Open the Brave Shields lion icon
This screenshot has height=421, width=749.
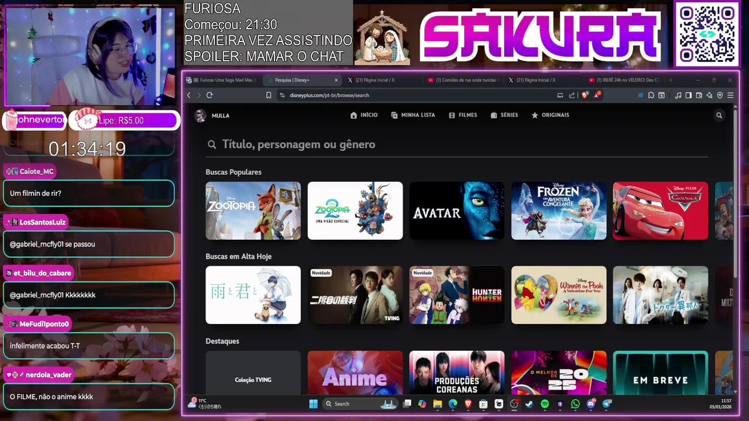click(585, 95)
